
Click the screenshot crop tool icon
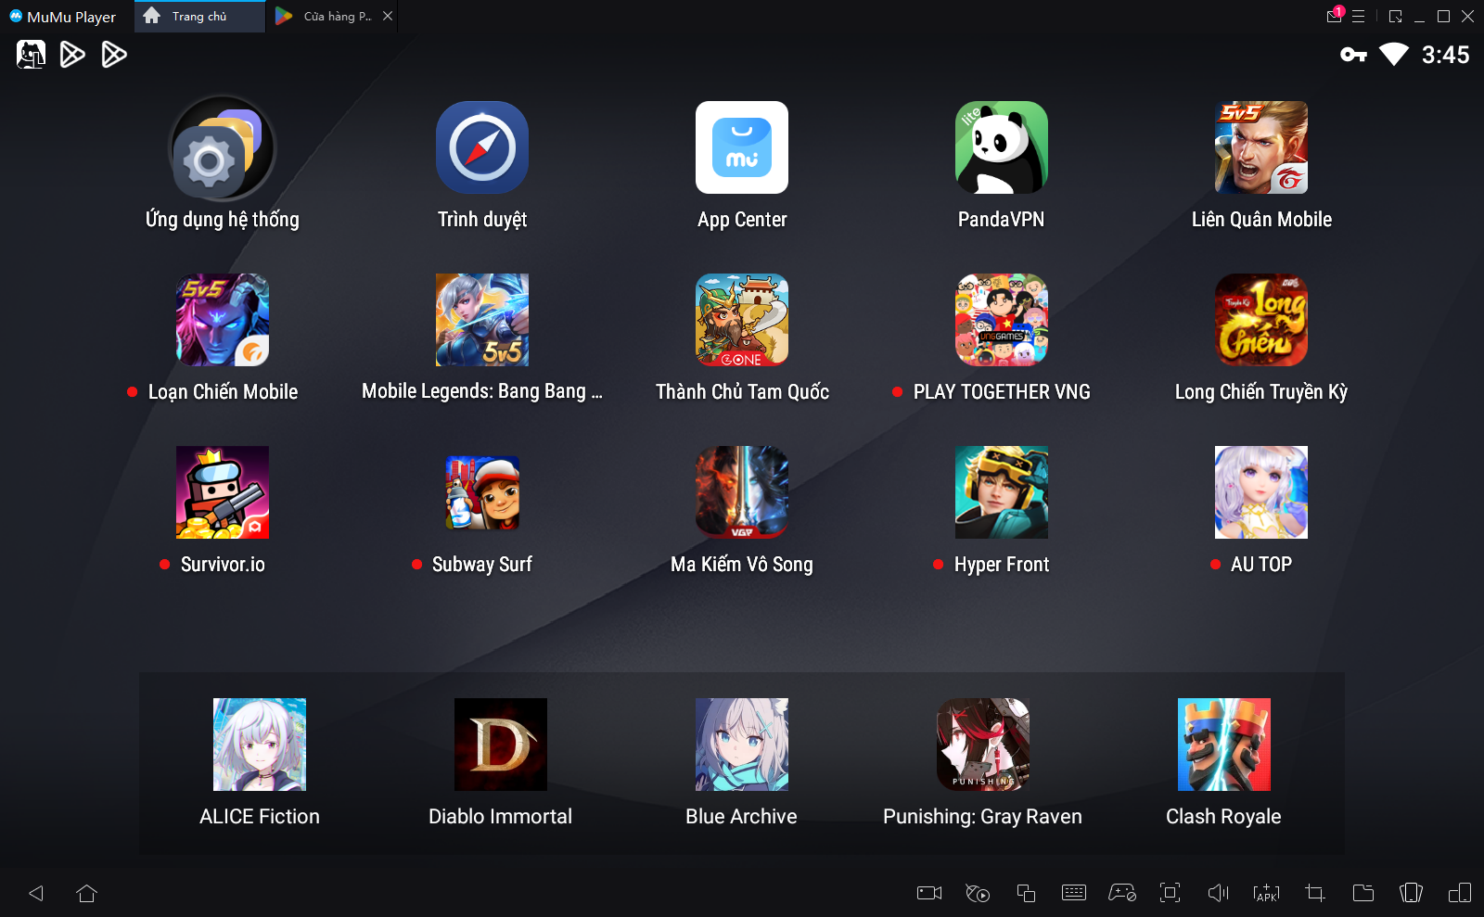(x=1314, y=893)
